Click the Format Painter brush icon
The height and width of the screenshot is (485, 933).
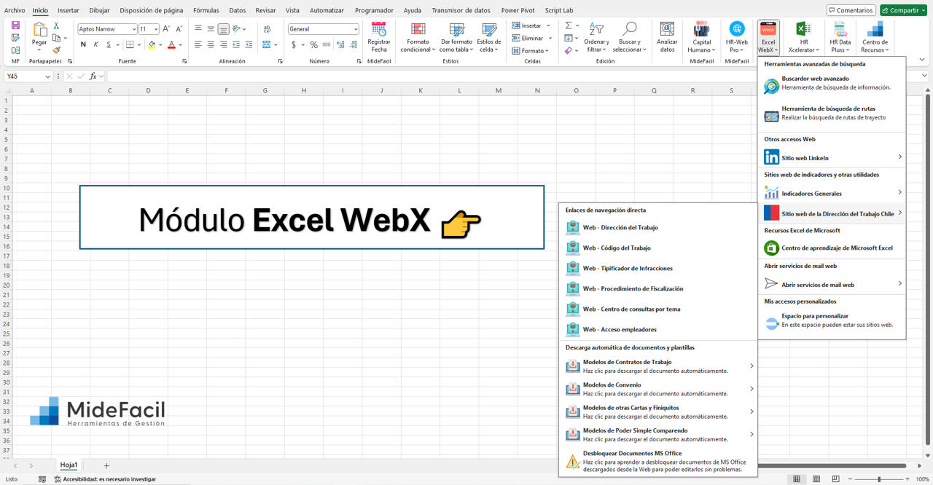(57, 50)
